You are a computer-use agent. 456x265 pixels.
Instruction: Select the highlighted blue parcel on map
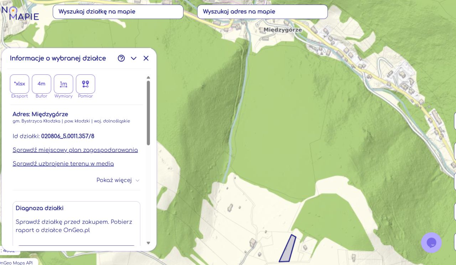[x=287, y=249]
